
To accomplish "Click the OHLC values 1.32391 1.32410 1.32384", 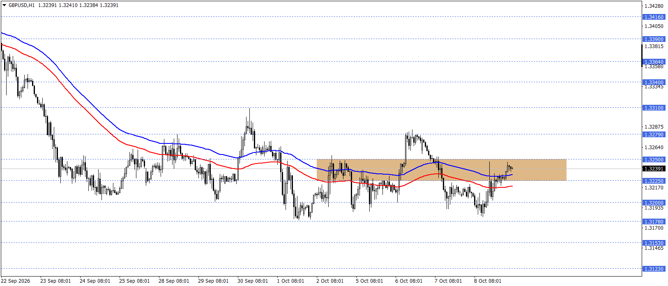I will (x=68, y=5).
